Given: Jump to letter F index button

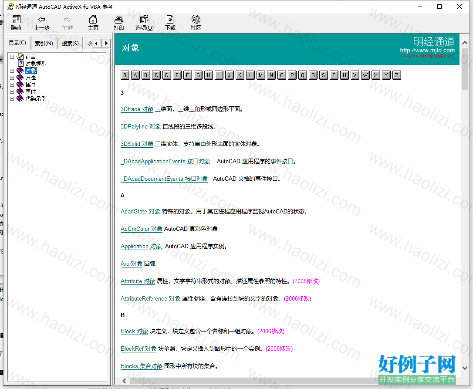Looking at the screenshot, I should point(188,75).
